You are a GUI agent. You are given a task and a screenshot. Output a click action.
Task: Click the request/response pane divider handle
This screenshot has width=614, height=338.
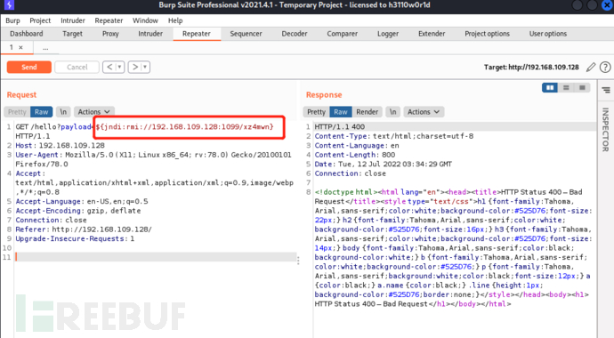298,260
